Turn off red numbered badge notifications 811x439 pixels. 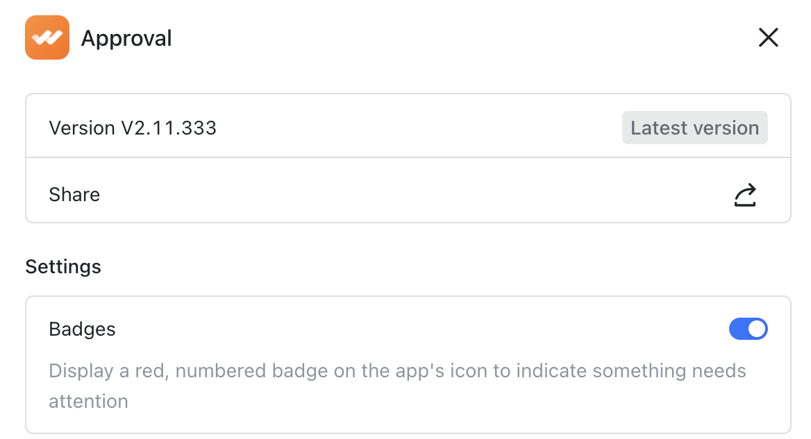tap(748, 329)
